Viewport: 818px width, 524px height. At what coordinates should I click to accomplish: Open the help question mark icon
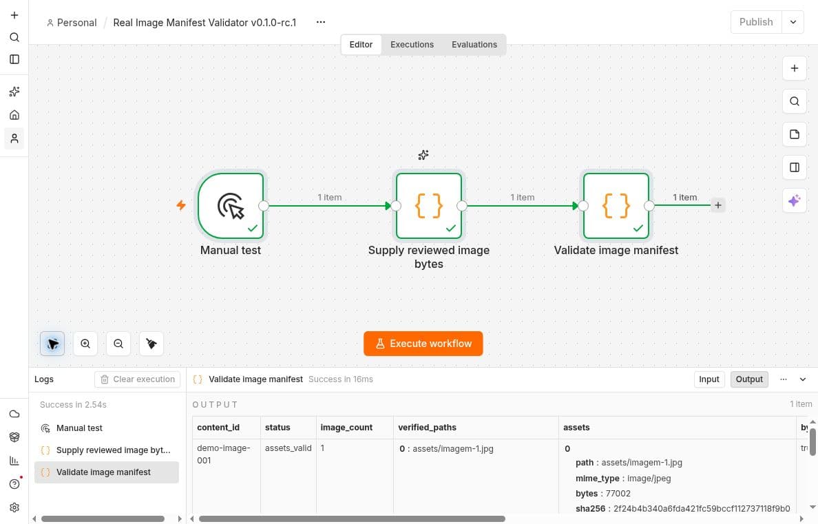tap(14, 484)
